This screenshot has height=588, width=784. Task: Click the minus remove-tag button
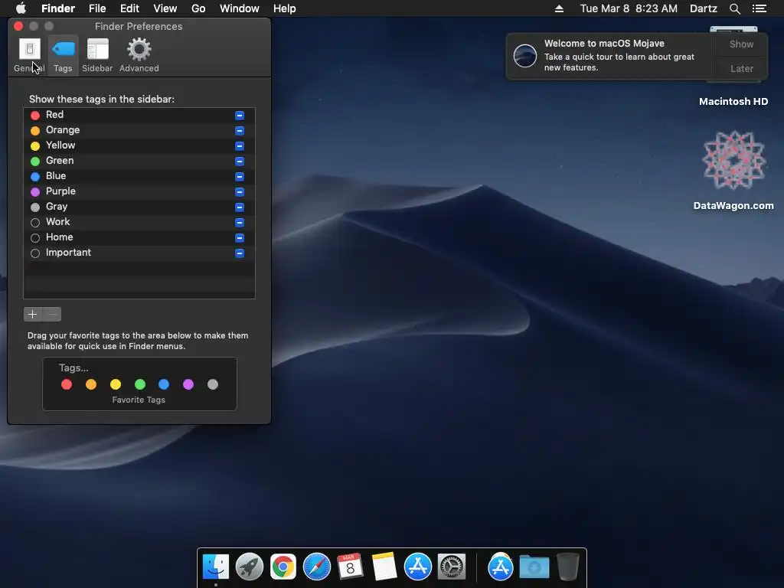(x=52, y=314)
